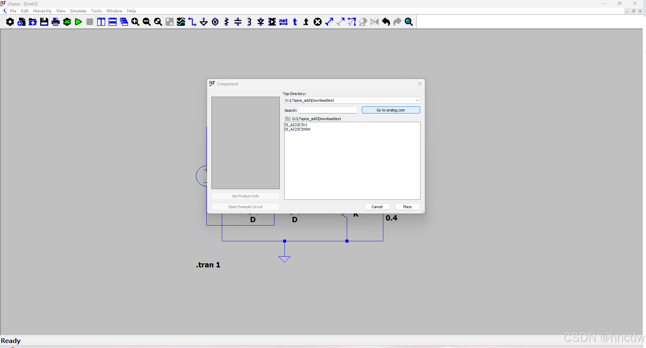The width and height of the screenshot is (646, 348).
Task: Click the .tran 1 directive text
Action: (208, 265)
